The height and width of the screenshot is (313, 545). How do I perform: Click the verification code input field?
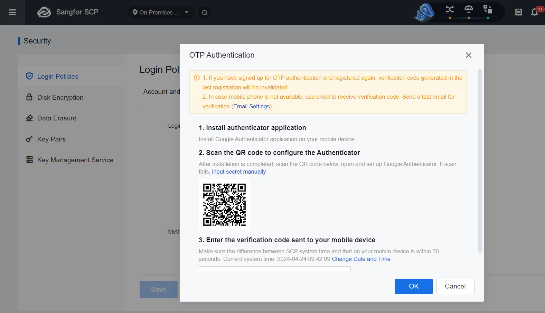274,269
